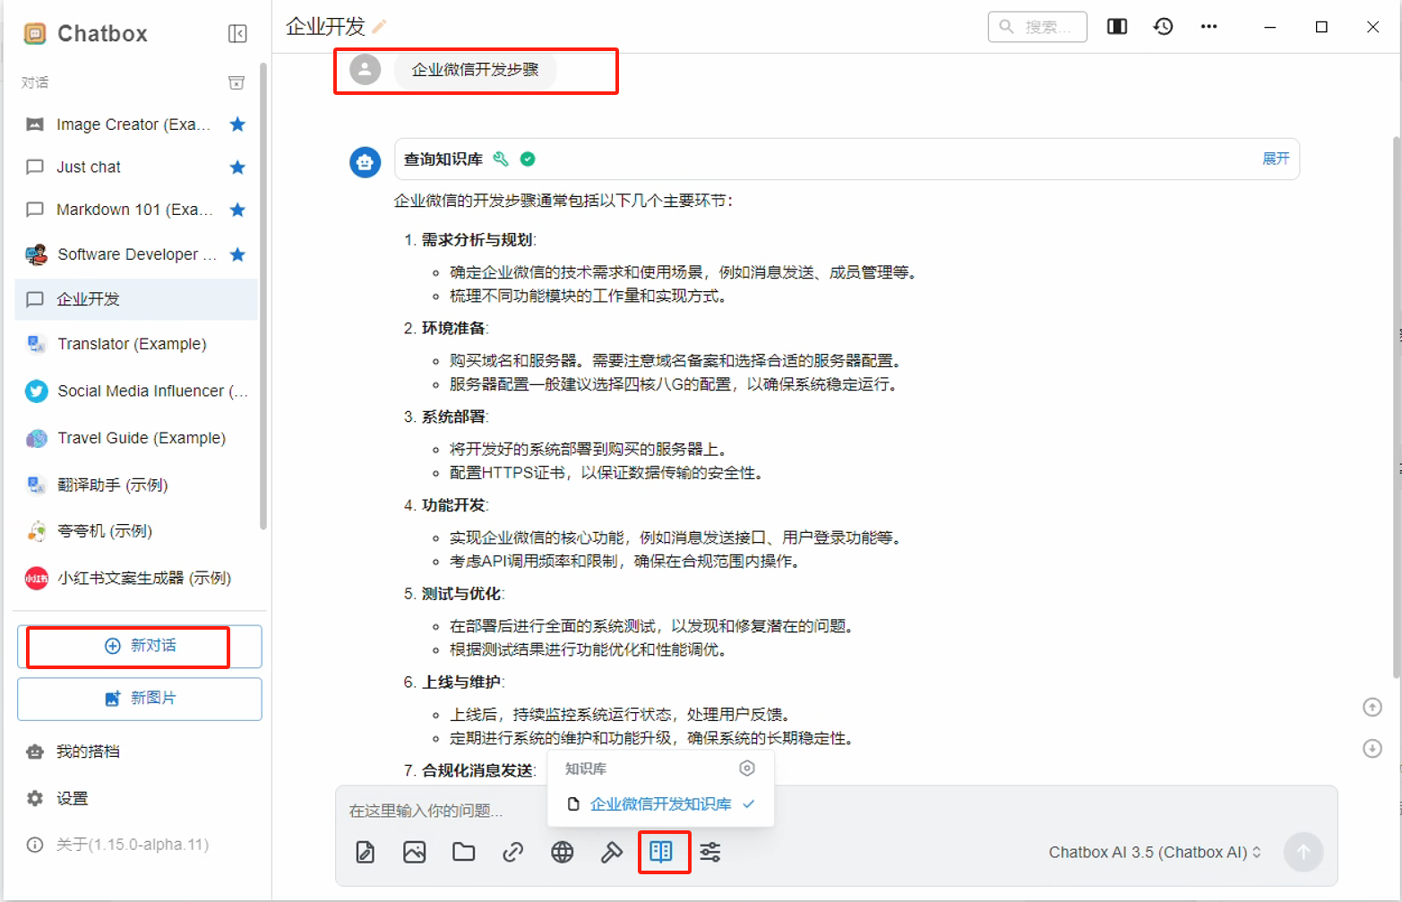Click the attach file icon in input toolbar
This screenshot has height=902, width=1402.
tap(366, 852)
